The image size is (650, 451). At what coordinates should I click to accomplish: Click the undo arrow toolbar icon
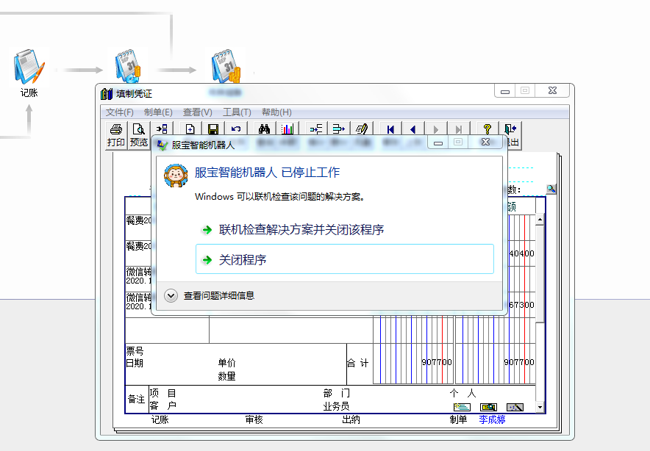click(x=236, y=129)
